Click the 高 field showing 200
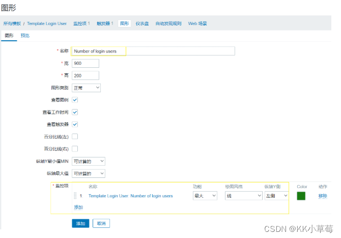 pos(86,75)
